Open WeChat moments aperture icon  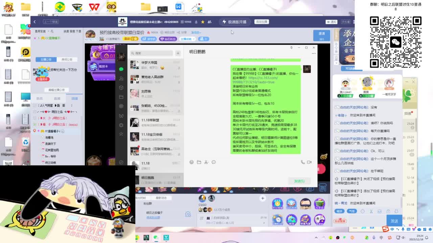click(121, 106)
